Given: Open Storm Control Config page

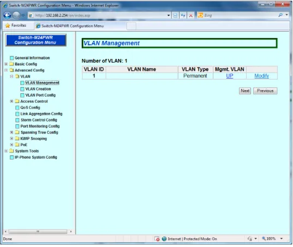Looking at the screenshot, I should pyautogui.click(x=39, y=120).
